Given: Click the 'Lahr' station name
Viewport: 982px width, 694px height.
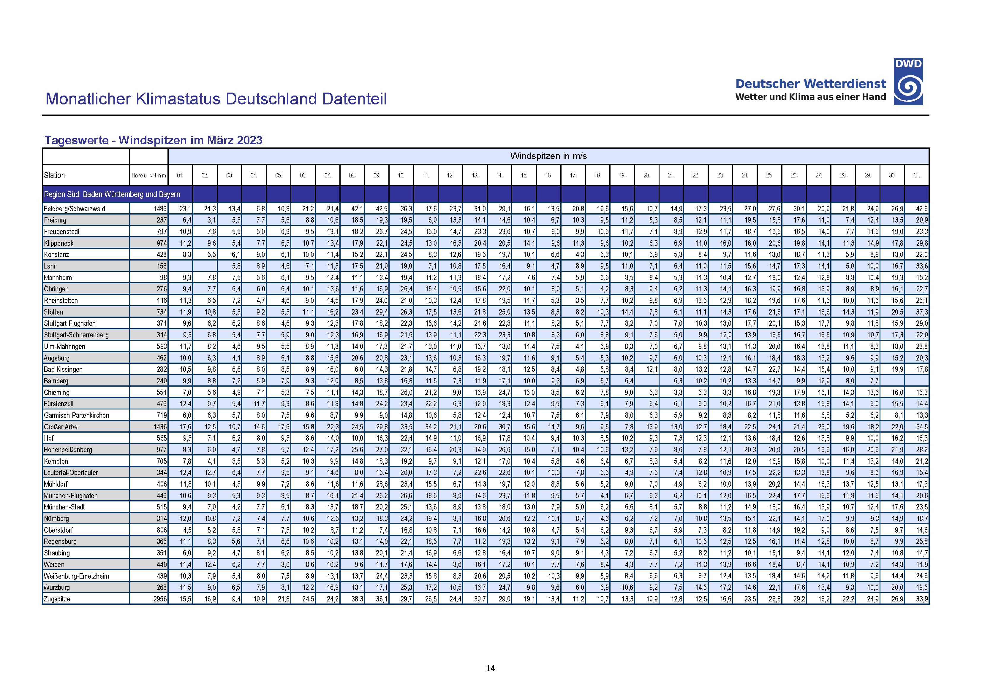Looking at the screenshot, I should pyautogui.click(x=50, y=266).
